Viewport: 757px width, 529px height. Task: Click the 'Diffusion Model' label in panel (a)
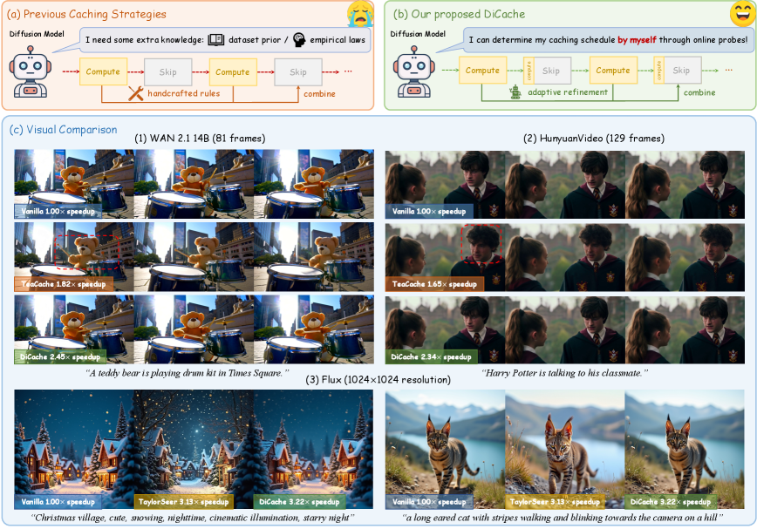point(37,34)
